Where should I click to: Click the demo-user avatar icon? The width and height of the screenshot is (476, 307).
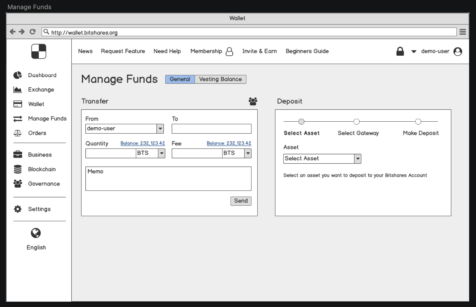458,51
